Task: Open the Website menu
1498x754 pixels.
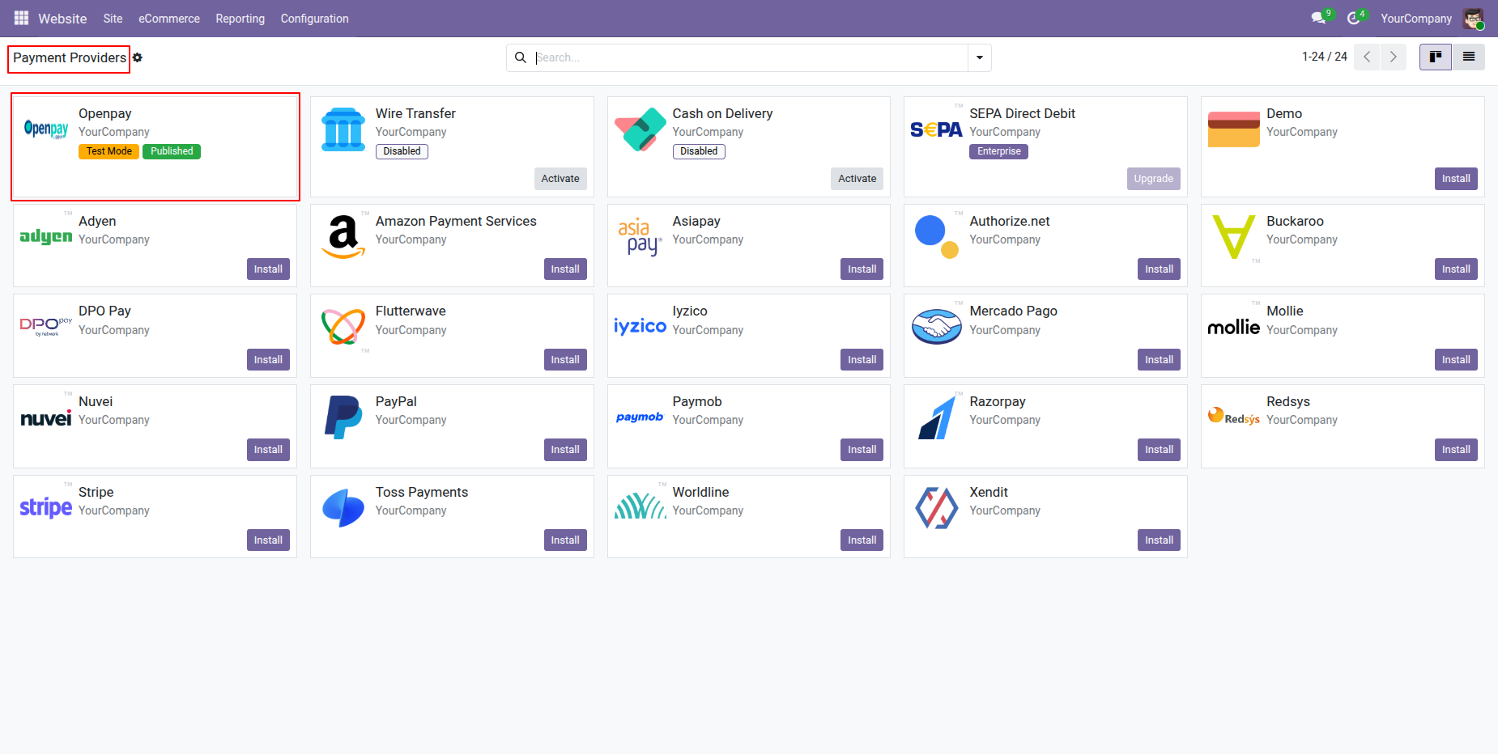Action: (62, 19)
